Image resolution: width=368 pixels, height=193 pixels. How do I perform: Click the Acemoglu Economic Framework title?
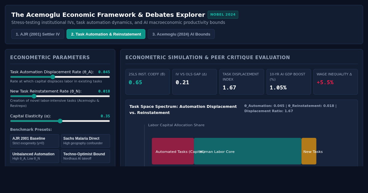[x=108, y=15]
